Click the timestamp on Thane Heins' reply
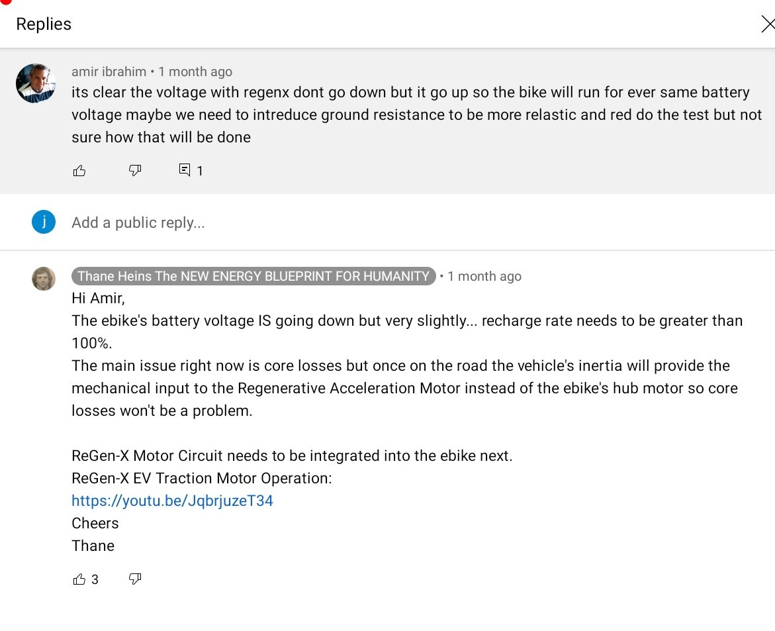775x631 pixels. (484, 276)
